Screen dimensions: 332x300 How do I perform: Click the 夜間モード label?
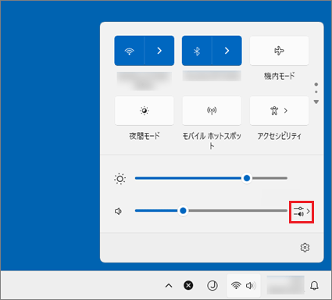pyautogui.click(x=145, y=136)
